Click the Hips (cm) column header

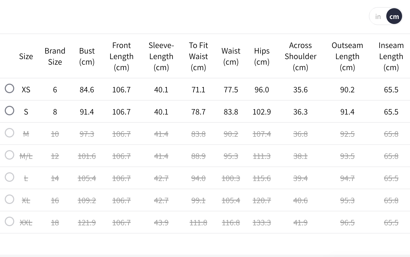[262, 56]
